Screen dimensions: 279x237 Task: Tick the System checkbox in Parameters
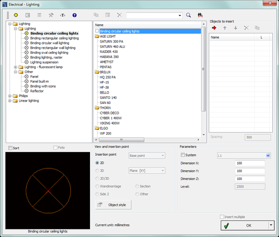(183, 155)
